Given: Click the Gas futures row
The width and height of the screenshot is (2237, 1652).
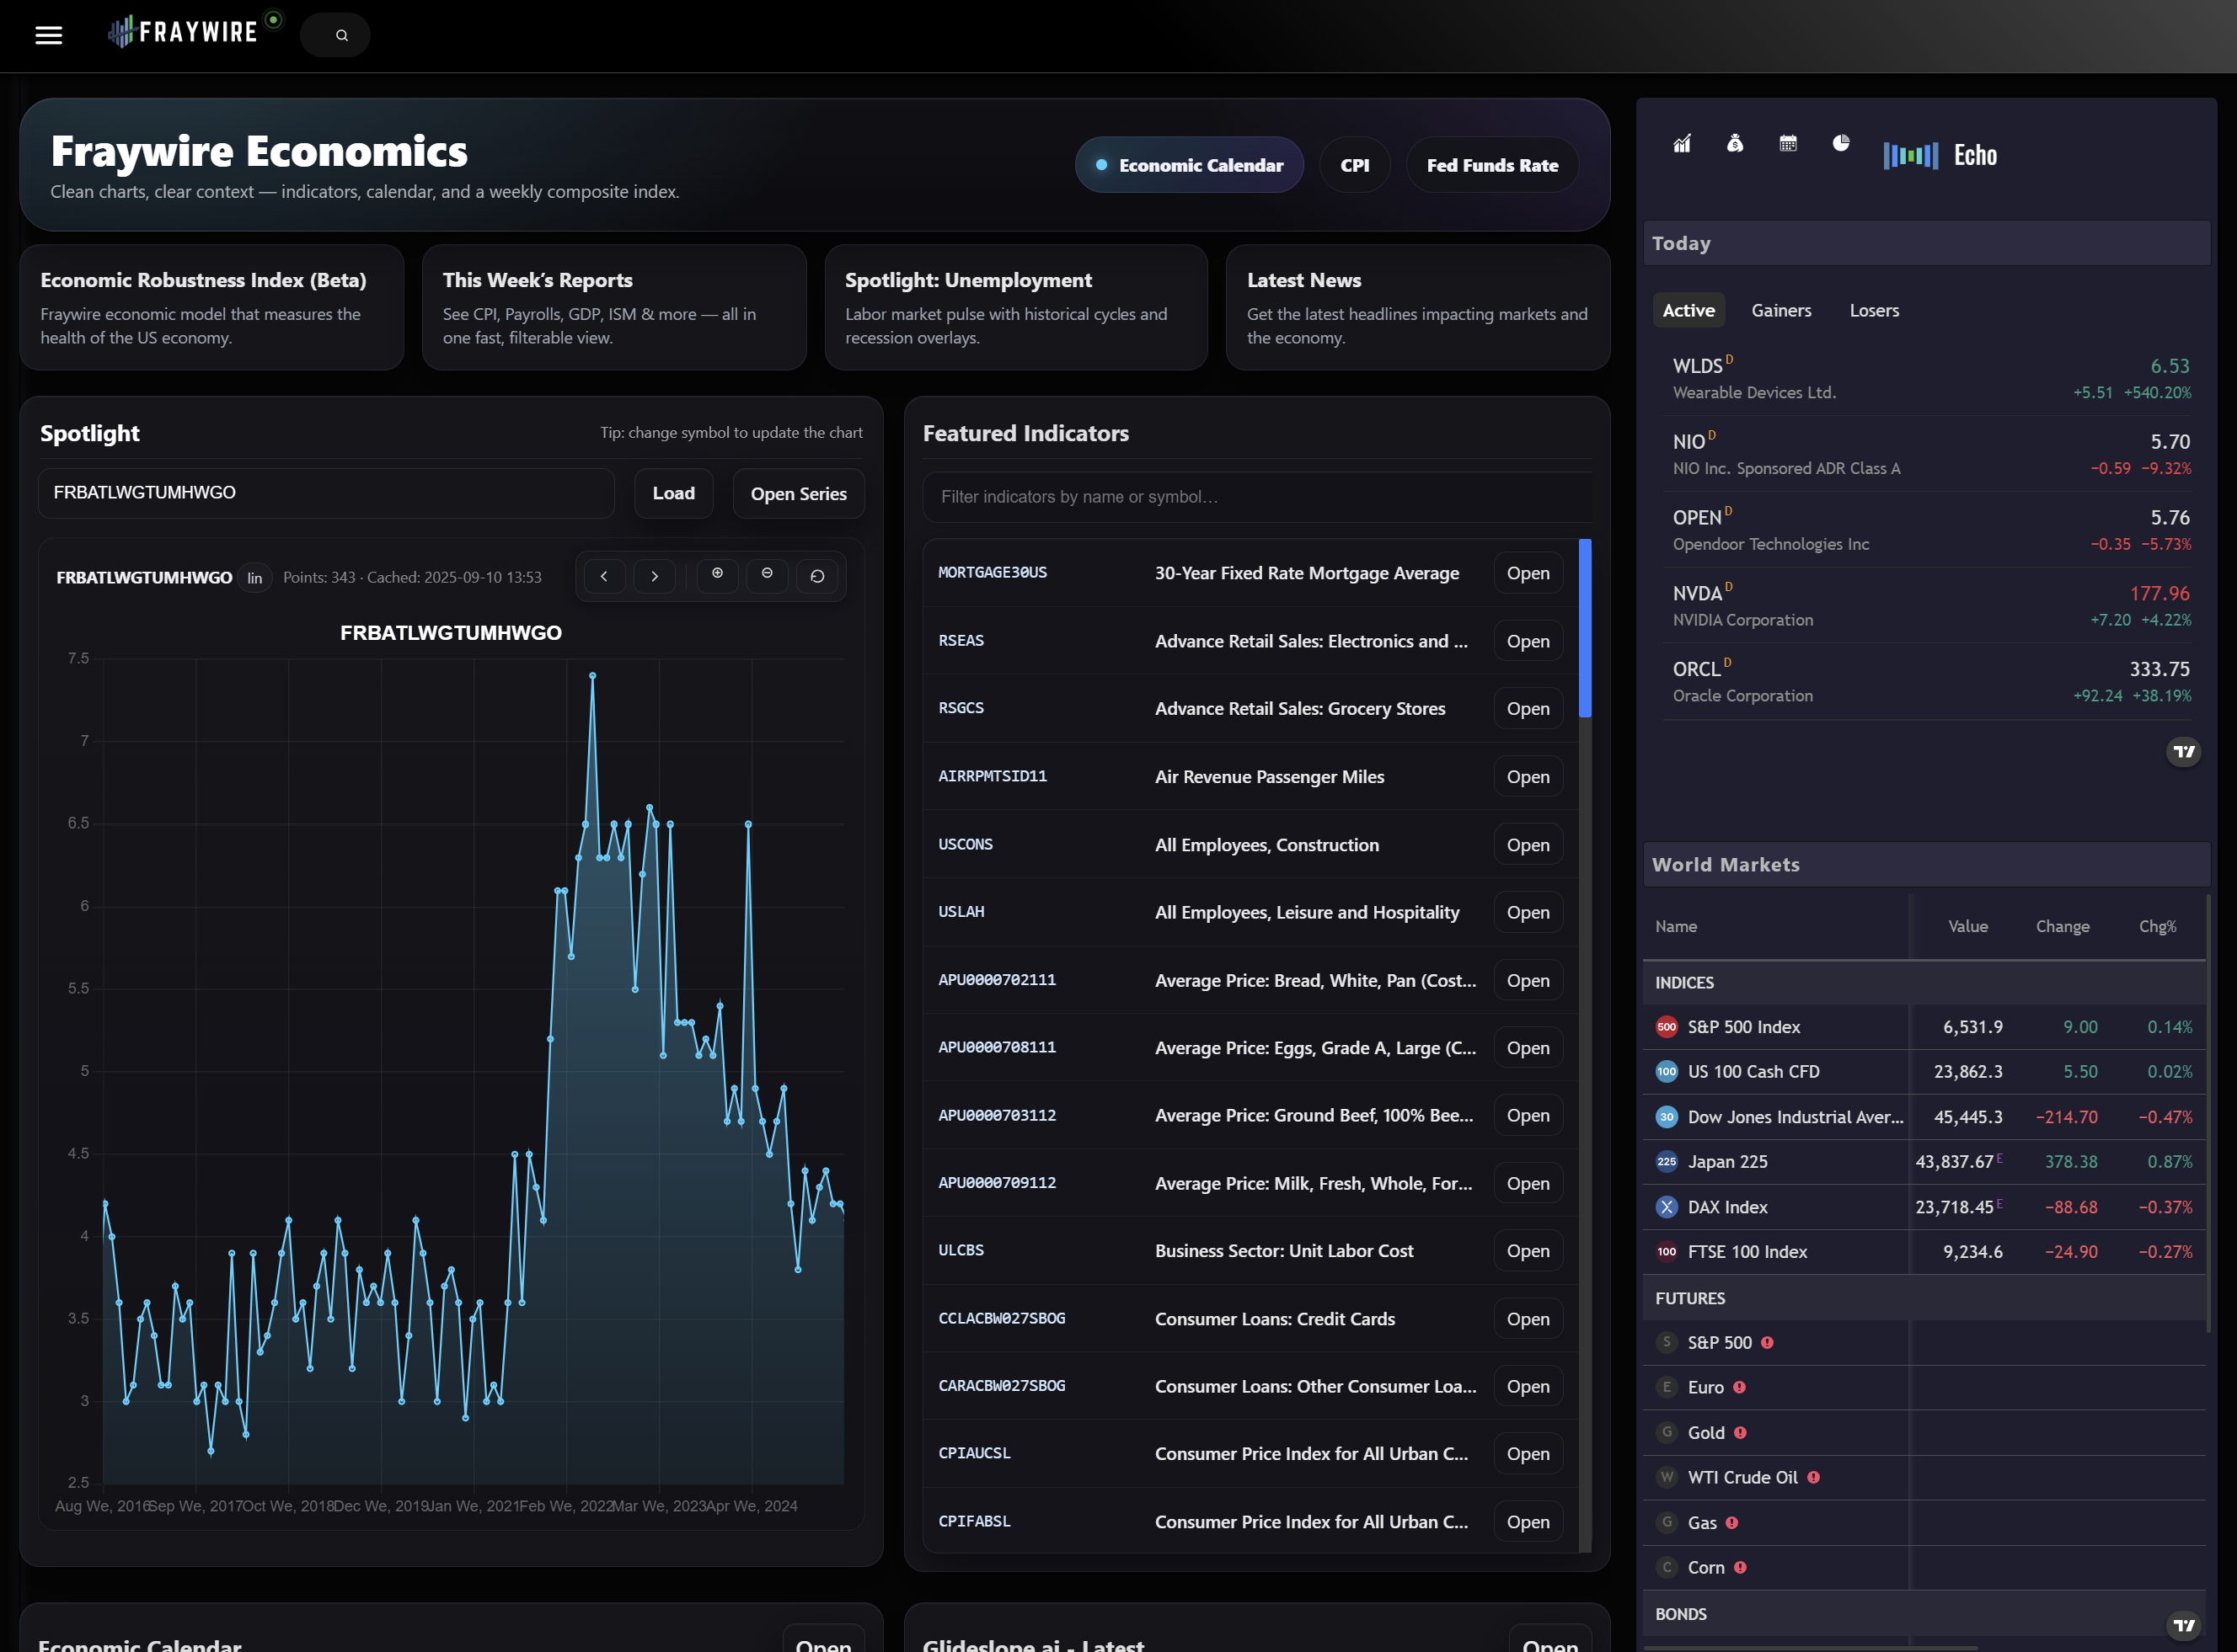Looking at the screenshot, I should (x=1924, y=1523).
